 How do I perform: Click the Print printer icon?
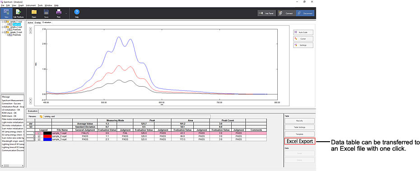59,12
